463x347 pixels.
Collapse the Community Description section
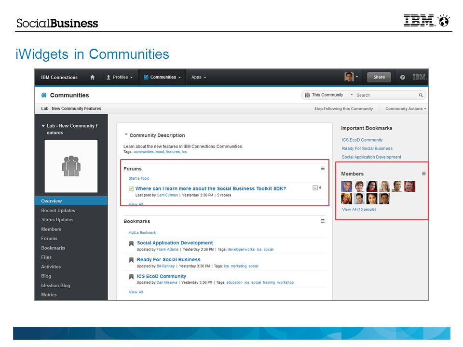coord(126,135)
